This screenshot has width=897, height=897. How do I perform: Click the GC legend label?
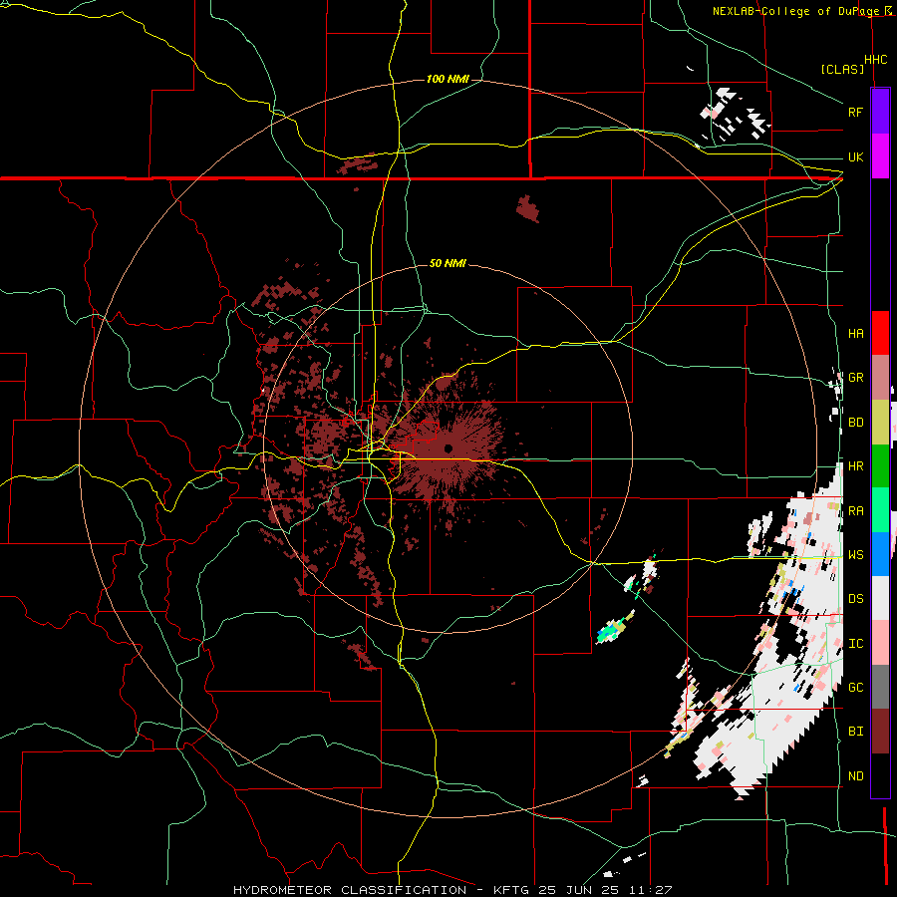pyautogui.click(x=856, y=688)
